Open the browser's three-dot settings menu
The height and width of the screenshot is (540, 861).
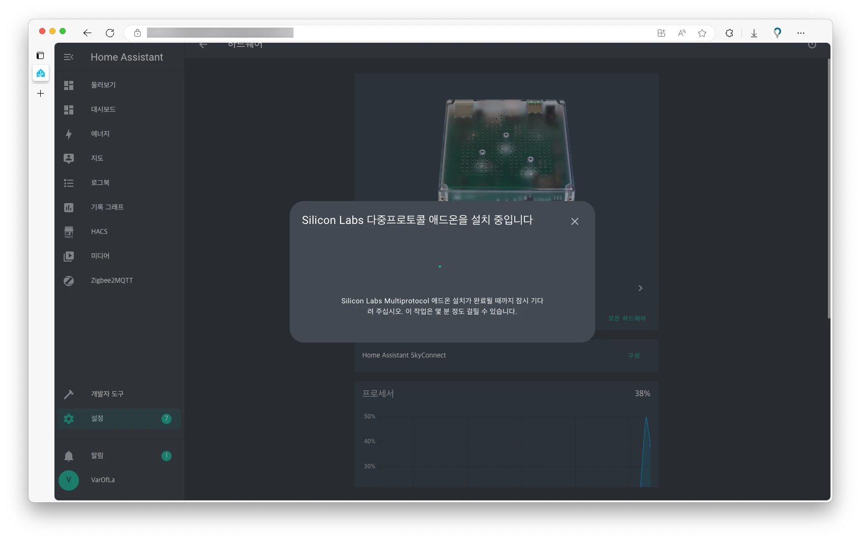tap(800, 33)
